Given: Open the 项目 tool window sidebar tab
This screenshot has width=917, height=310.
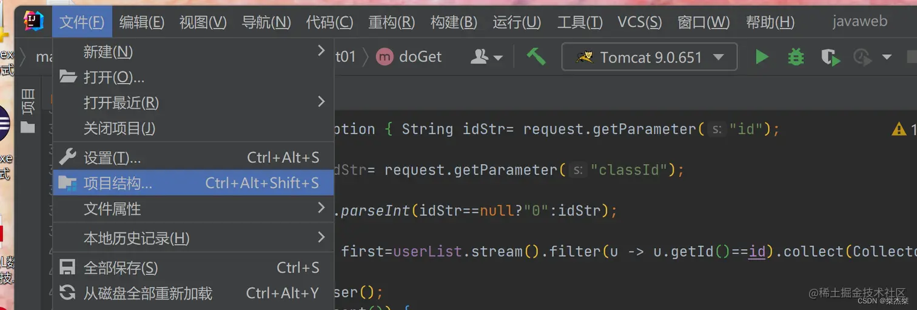Looking at the screenshot, I should coord(28,101).
